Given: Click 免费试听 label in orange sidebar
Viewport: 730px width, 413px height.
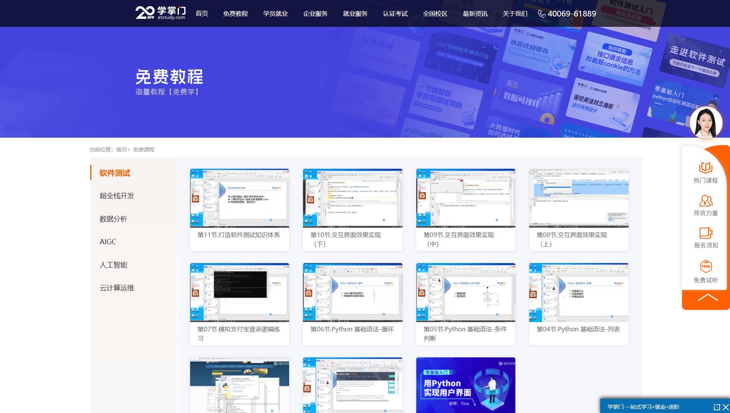Looking at the screenshot, I should coord(706,280).
